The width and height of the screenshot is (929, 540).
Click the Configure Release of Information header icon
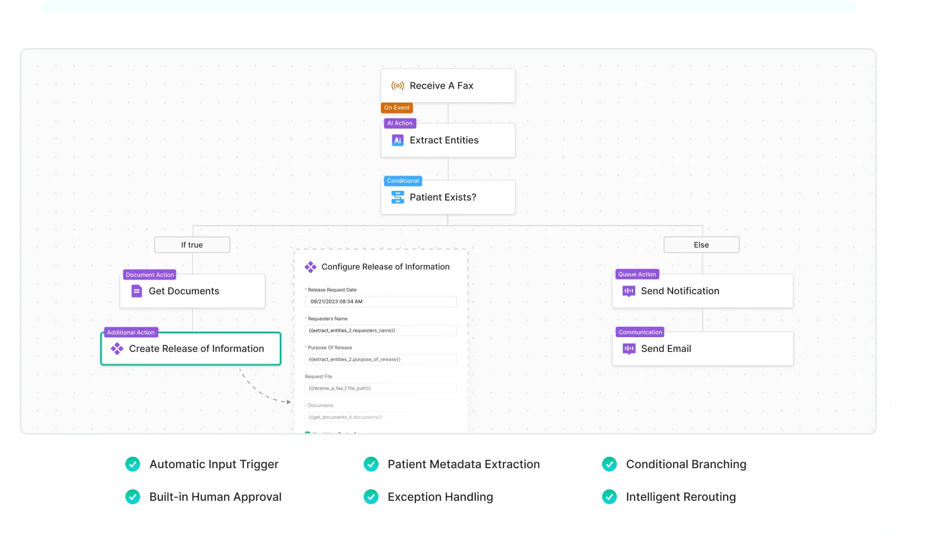pos(311,267)
